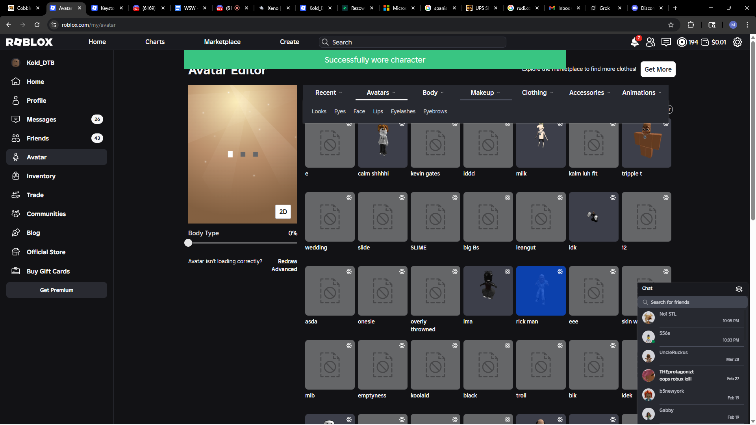Viewport: 756px width, 425px height.
Task: Open the Advanced avatar options link
Action: [284, 269]
